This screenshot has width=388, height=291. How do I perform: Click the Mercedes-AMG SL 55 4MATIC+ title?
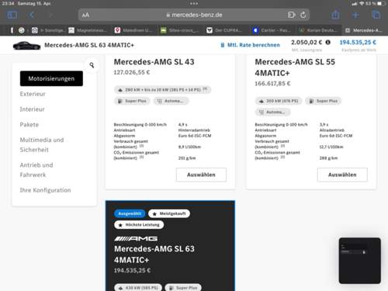pos(295,68)
